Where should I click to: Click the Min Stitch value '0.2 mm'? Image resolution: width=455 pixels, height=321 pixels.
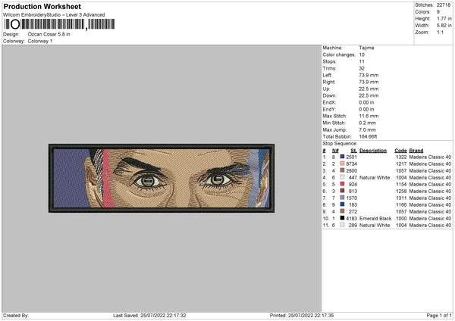367,123
